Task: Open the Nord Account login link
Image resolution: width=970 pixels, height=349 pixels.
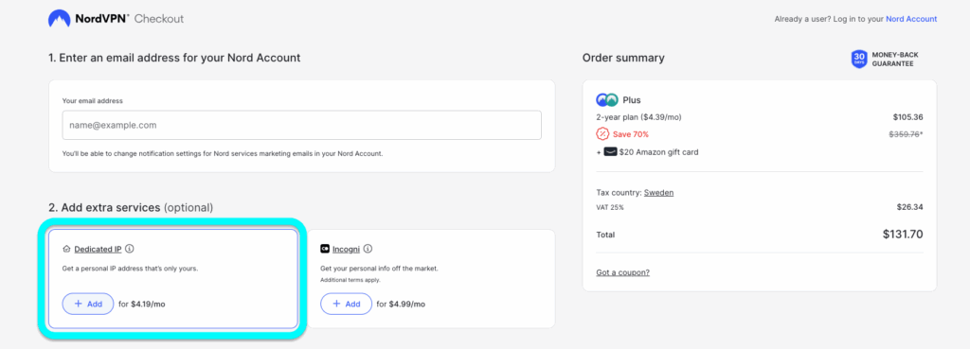Action: (911, 19)
